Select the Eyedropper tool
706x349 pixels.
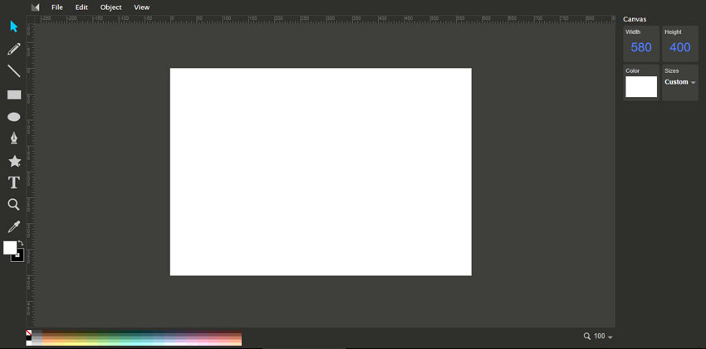(13, 226)
